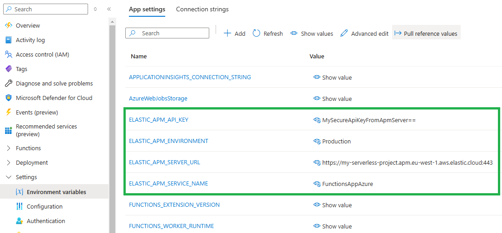Switch to the Connection strings tab
Viewport: 502px width, 233px height.
[x=202, y=10]
